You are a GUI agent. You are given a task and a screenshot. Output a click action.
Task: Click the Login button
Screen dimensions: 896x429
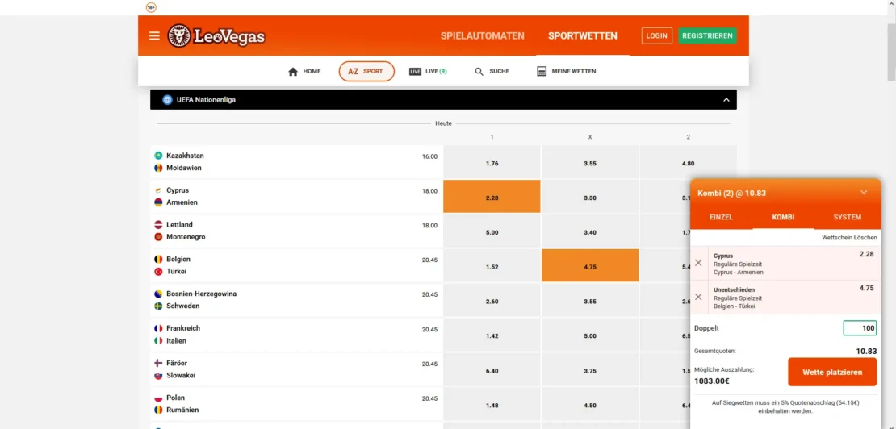pos(656,35)
